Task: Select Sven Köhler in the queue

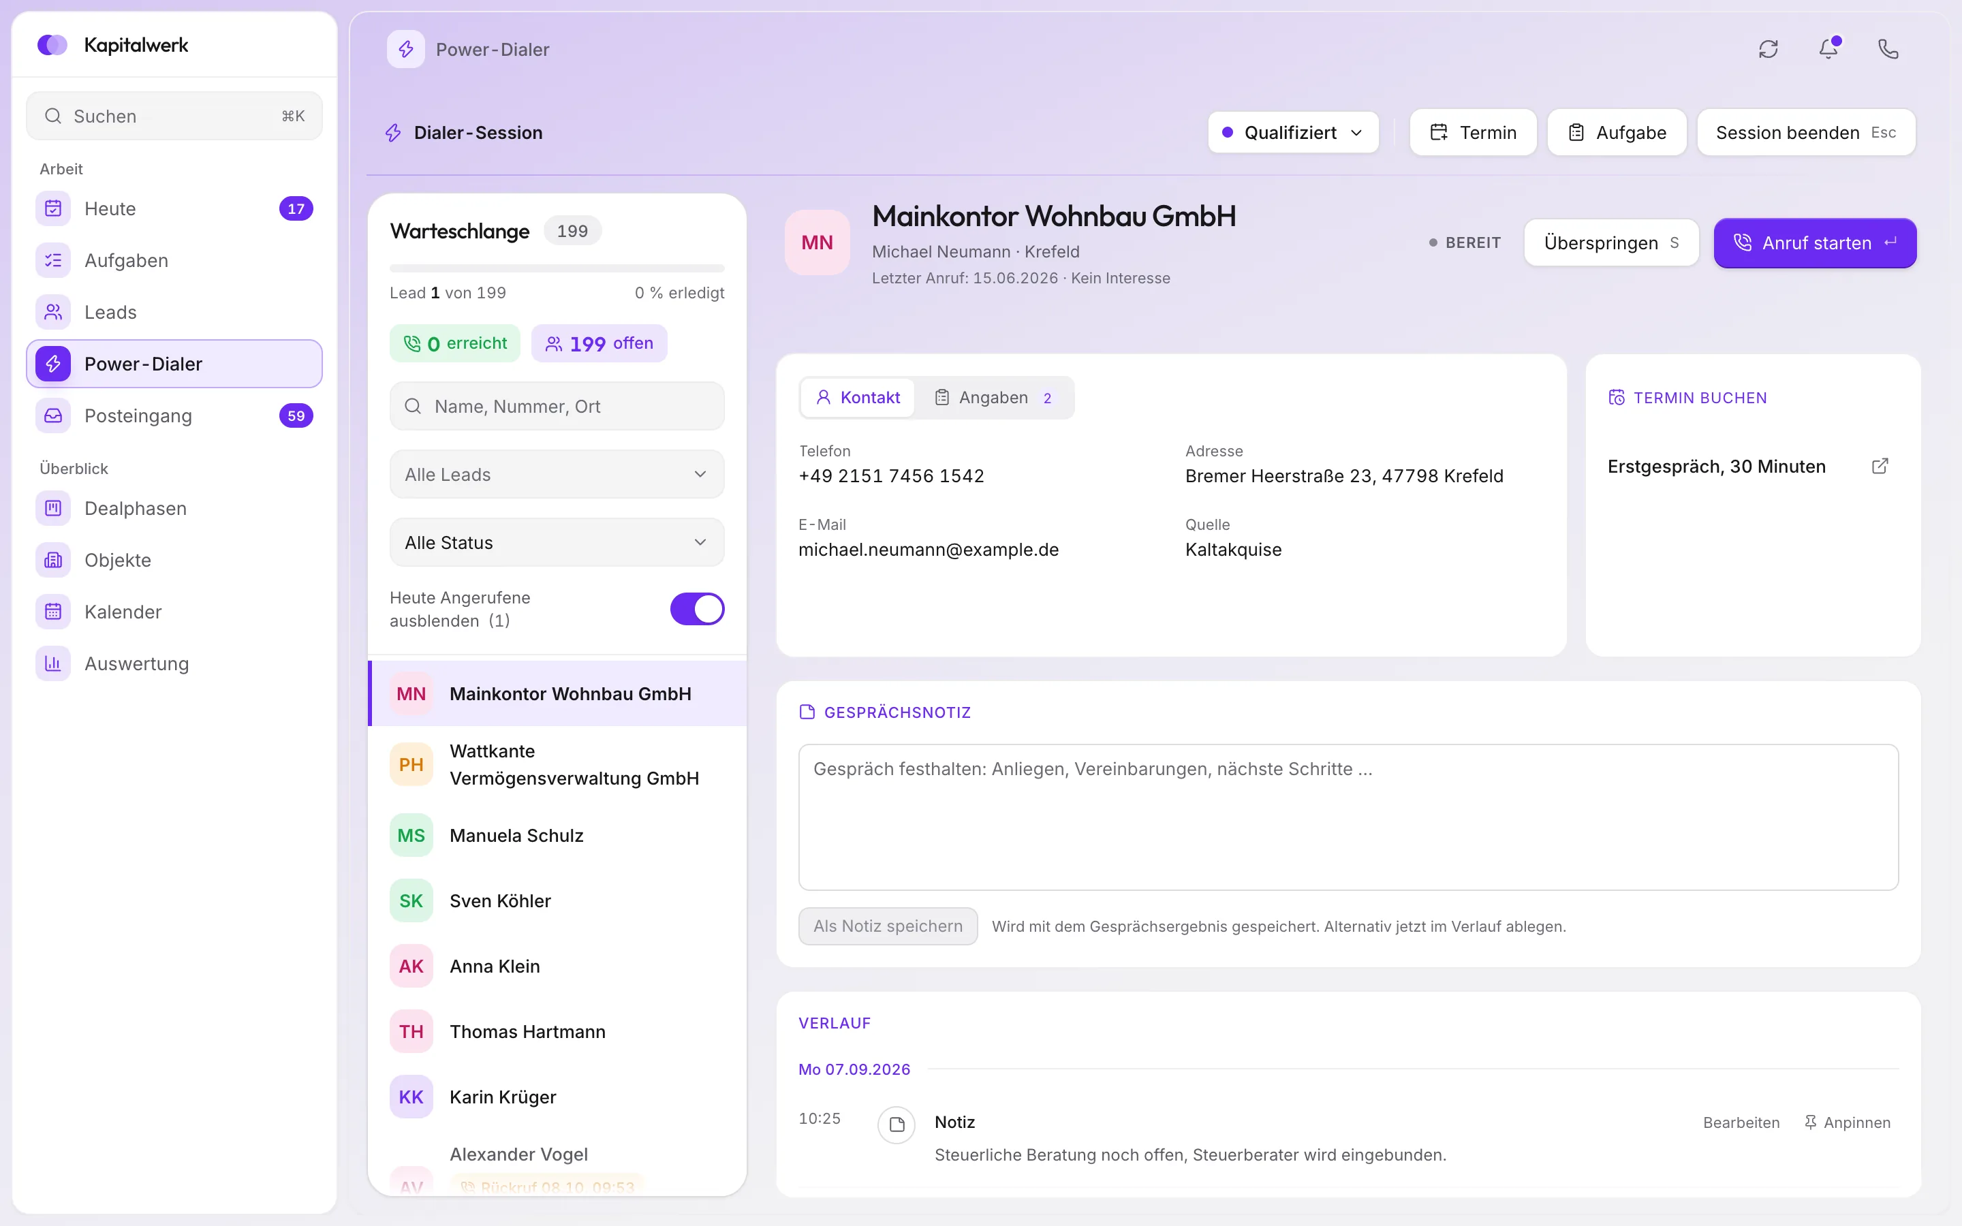Action: 556,901
